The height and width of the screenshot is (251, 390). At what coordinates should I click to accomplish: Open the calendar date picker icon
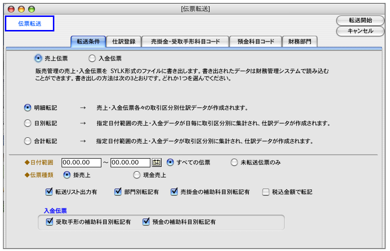coord(157,162)
